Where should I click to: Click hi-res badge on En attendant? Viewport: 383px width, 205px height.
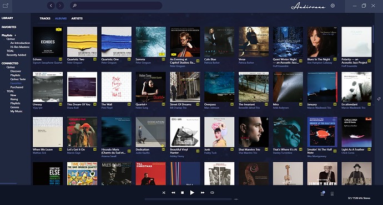[x=369, y=104]
